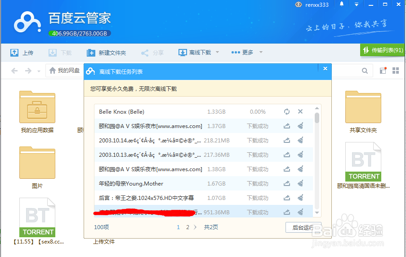Clear icon for 2003.10.13 task
The image size is (406, 257).
[x=300, y=155]
